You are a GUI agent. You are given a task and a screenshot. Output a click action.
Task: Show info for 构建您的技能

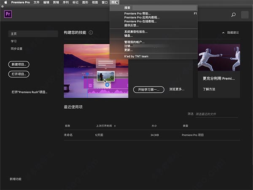91,32
